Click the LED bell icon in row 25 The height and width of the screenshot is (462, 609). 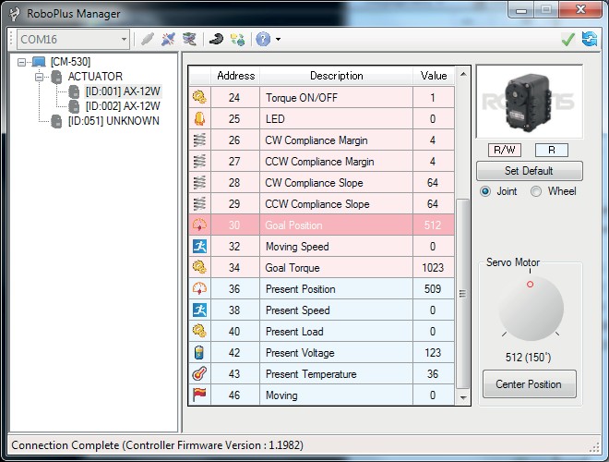198,119
